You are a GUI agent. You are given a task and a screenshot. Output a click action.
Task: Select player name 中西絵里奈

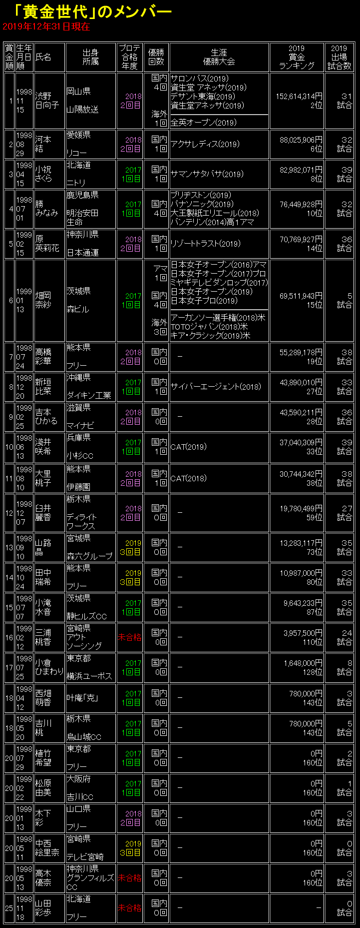pos(47,848)
